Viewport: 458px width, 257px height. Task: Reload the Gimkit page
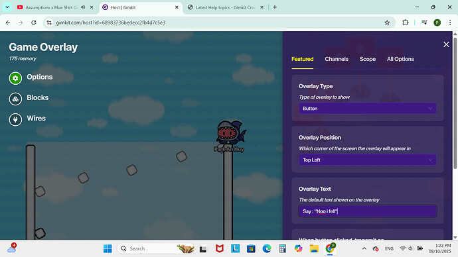pos(34,23)
